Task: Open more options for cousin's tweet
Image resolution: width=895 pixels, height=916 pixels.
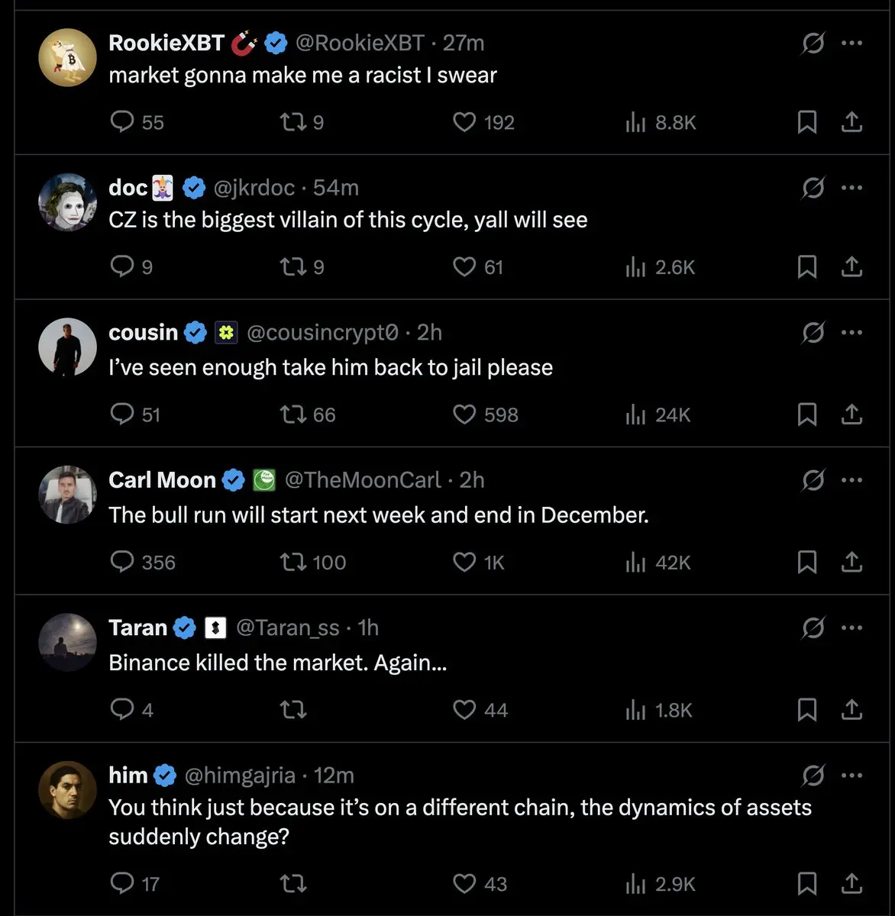Action: click(x=851, y=333)
